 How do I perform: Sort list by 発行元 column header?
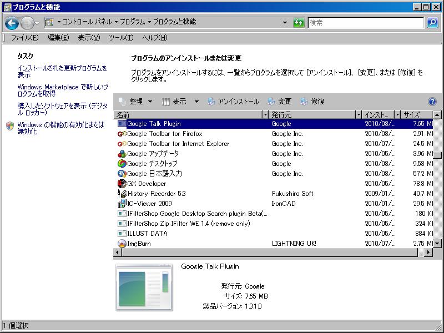(x=312, y=115)
